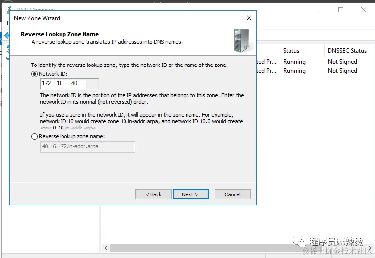Screen dimensions: 375x258
Task: Select the Network ID radio button
Action: pos(34,74)
